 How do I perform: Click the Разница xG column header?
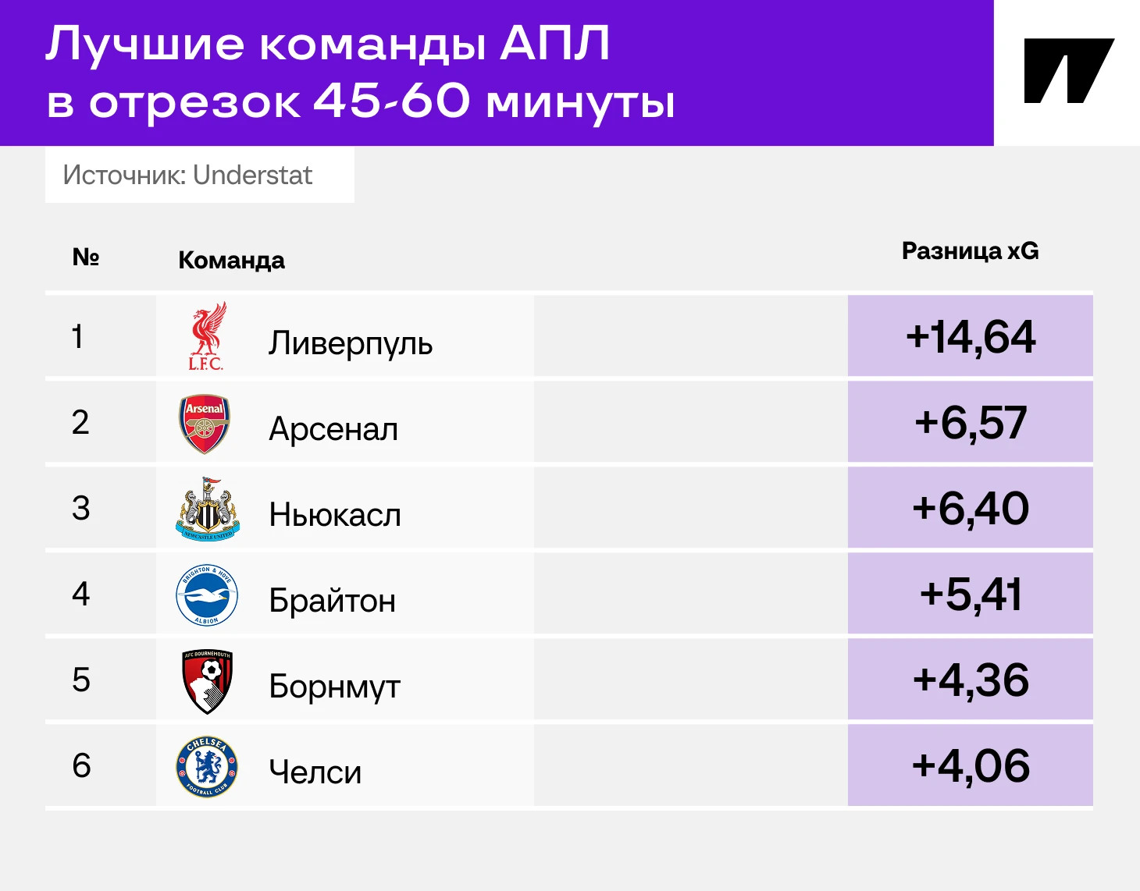tap(970, 251)
